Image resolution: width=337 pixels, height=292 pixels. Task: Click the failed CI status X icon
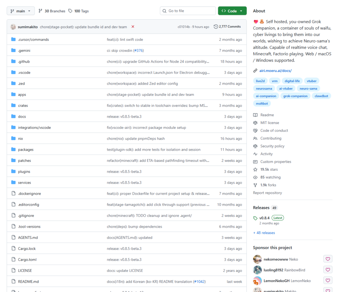point(133,27)
